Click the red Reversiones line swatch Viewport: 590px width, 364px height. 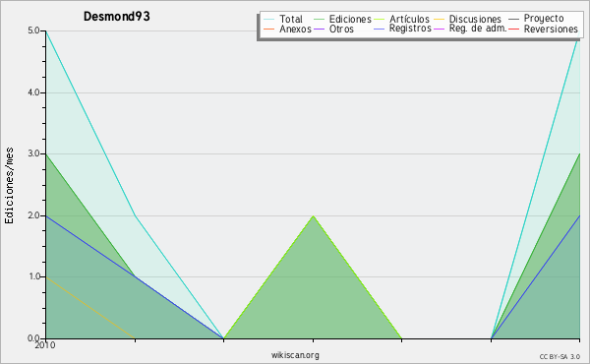(513, 29)
